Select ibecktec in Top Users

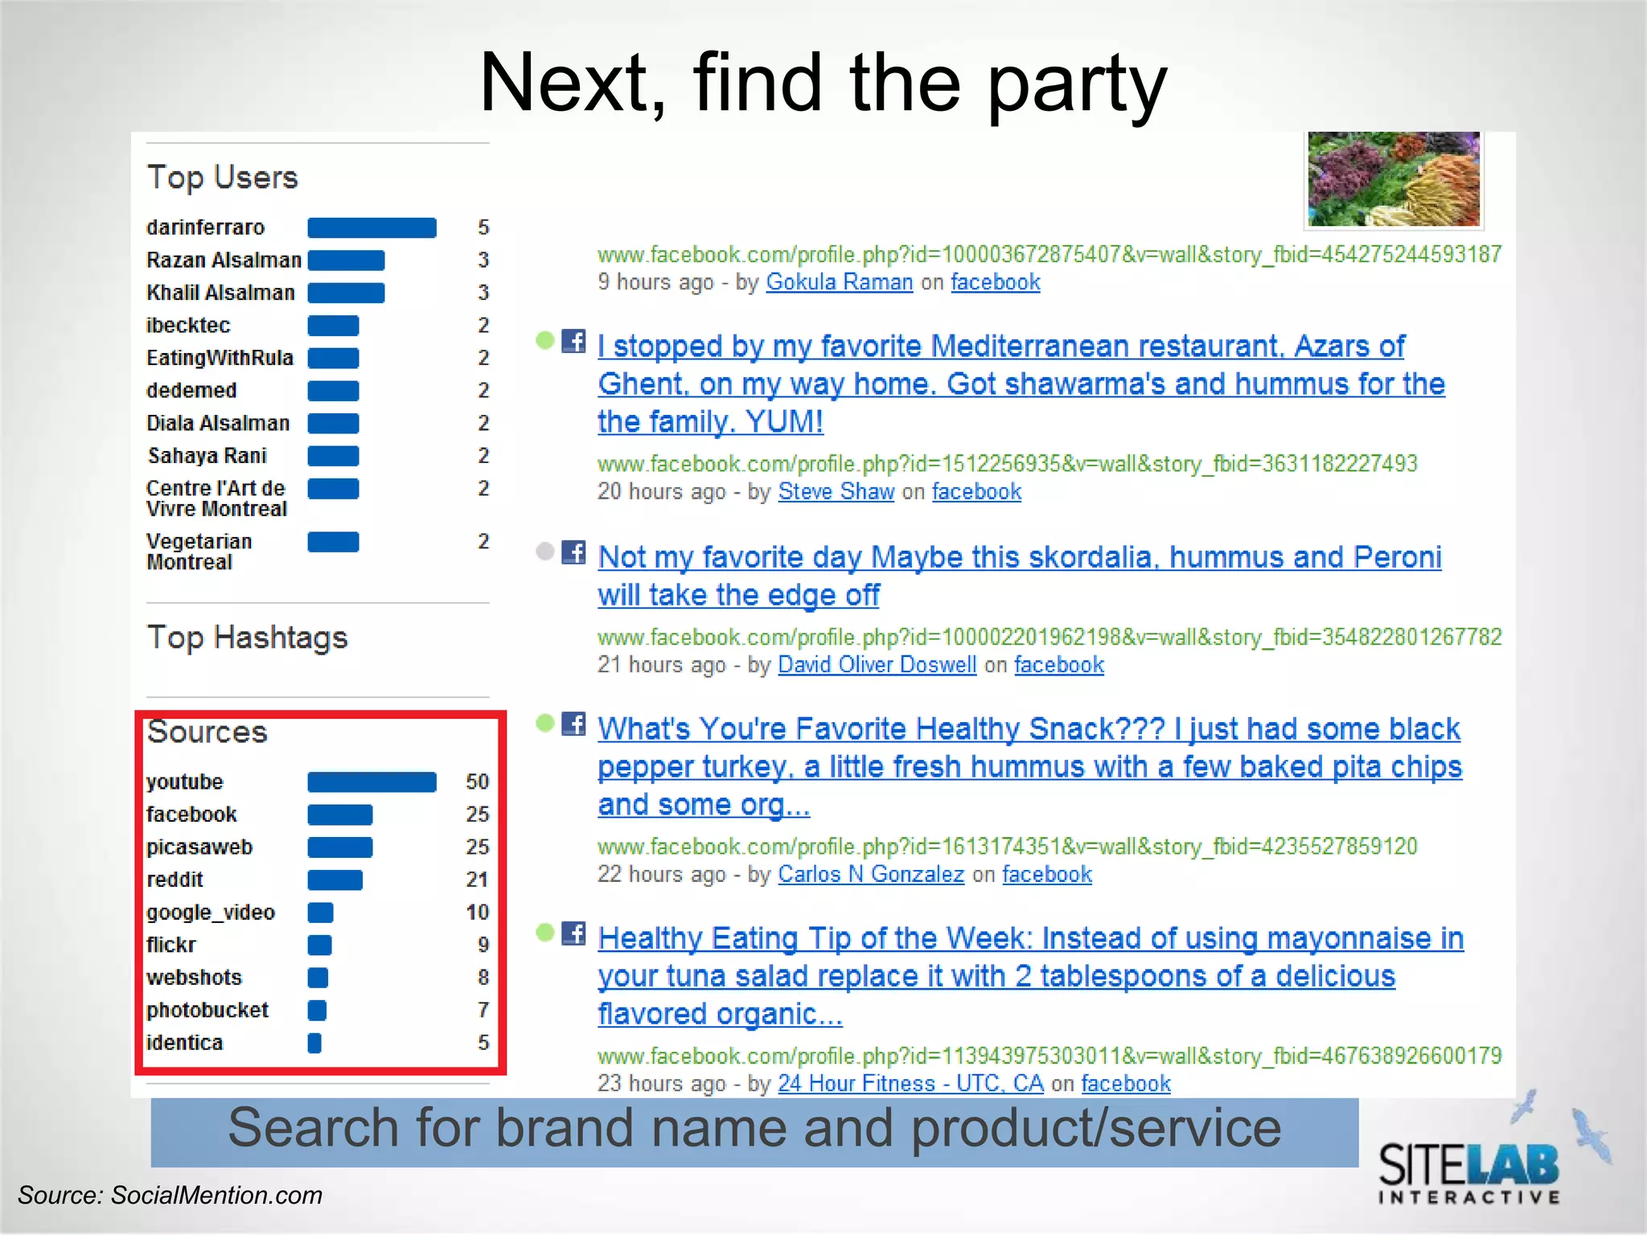pyautogui.click(x=188, y=326)
